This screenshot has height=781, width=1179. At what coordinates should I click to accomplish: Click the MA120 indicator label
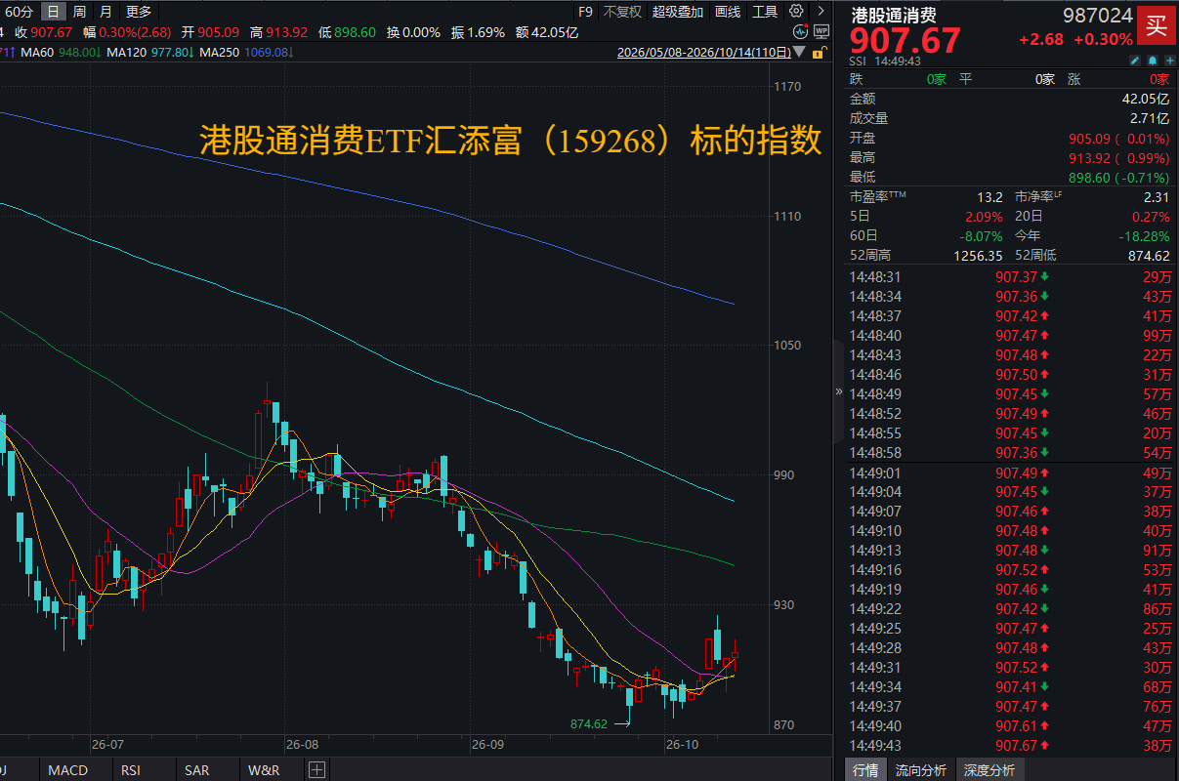[127, 52]
